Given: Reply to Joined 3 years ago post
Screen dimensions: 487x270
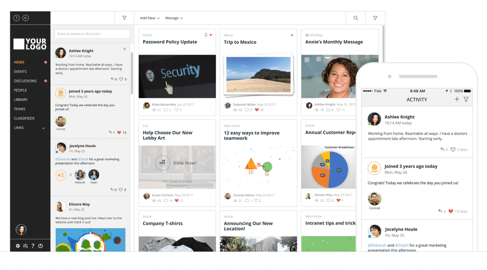Looking at the screenshot, I should click(x=110, y=132).
